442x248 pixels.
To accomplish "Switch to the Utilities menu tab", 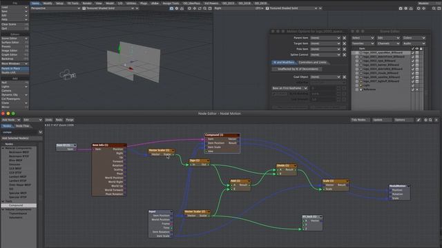I will pyautogui.click(x=131, y=3).
